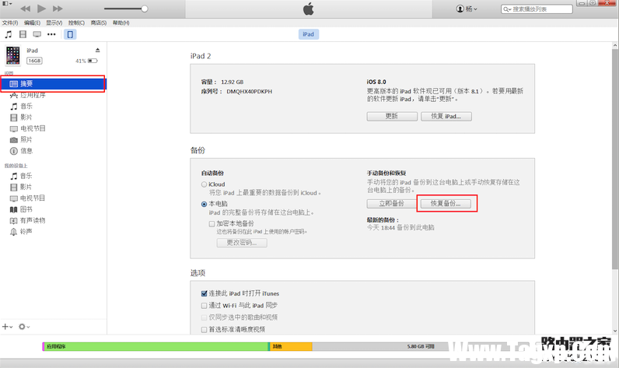Open the 控制(C) menu

pos(76,23)
